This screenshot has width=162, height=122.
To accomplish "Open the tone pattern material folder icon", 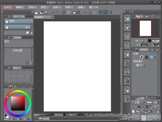I will [127, 46].
